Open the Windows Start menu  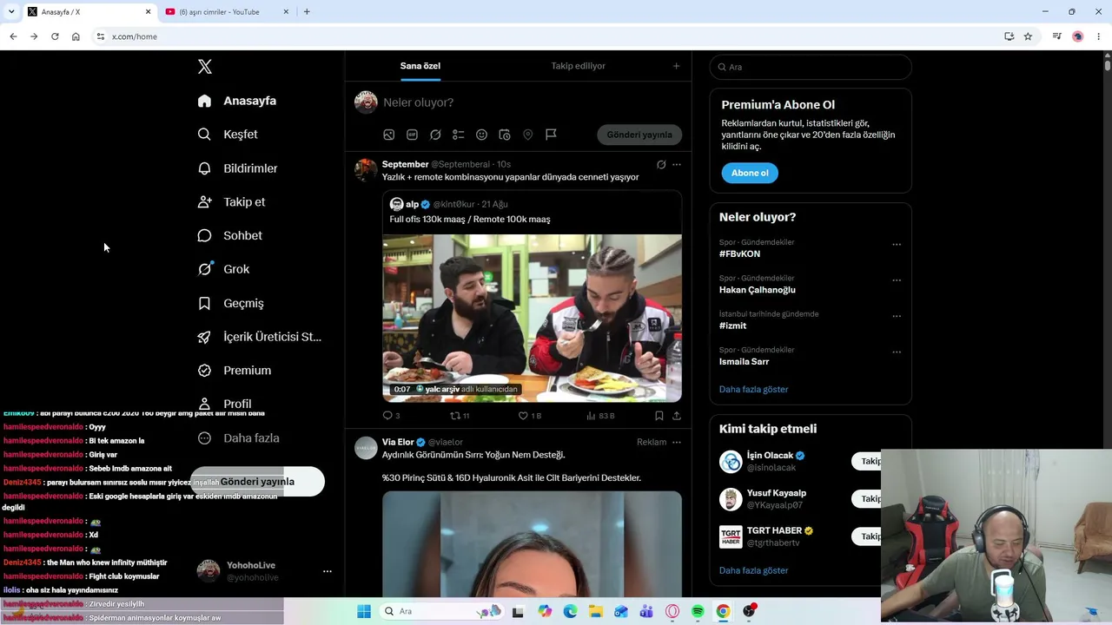point(363,611)
